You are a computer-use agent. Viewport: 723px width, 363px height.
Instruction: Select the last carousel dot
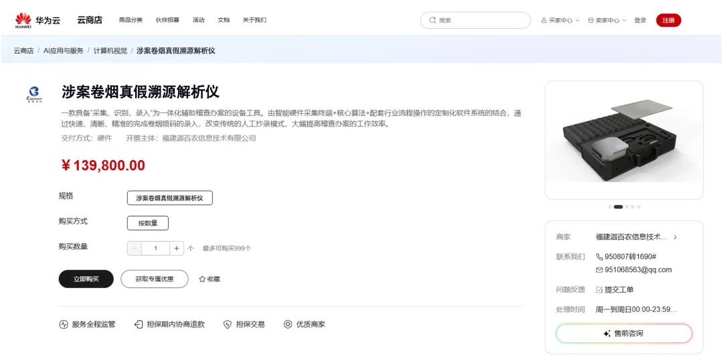pos(639,207)
